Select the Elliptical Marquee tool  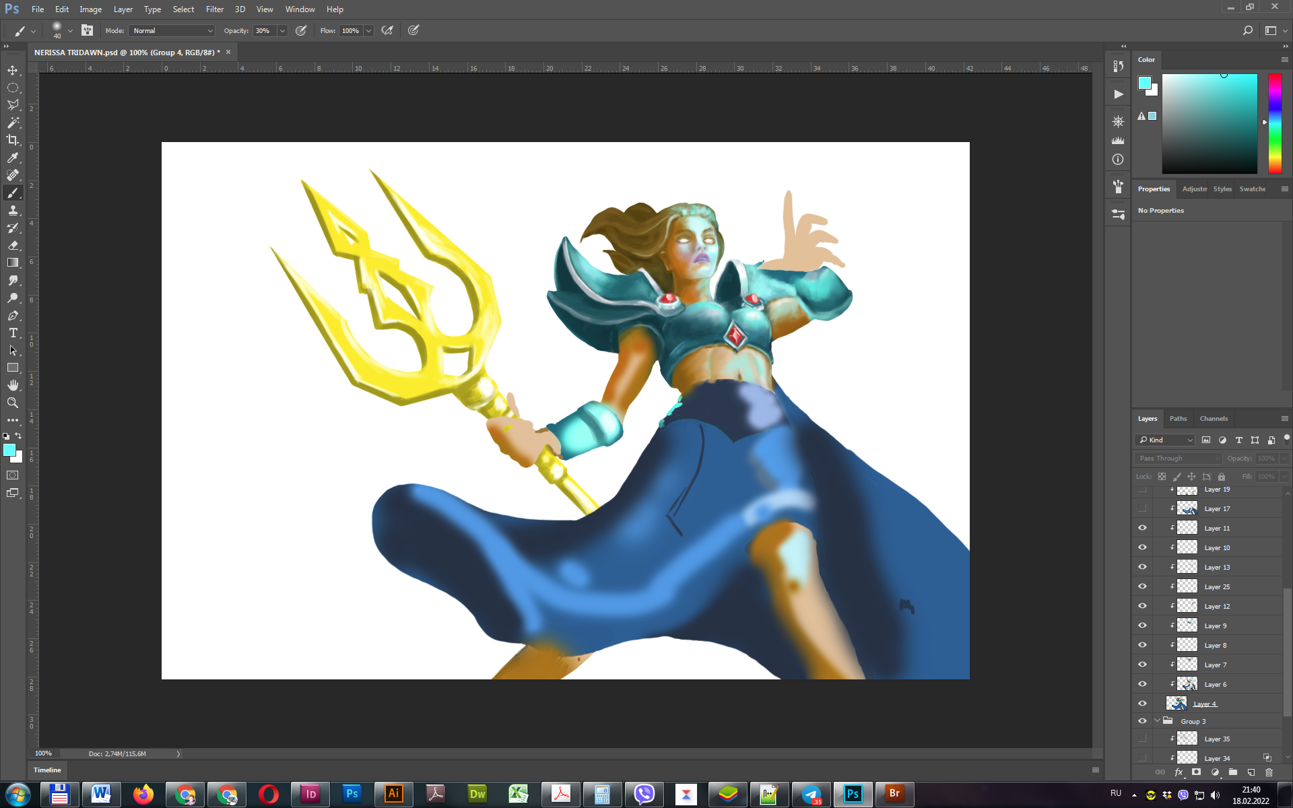pyautogui.click(x=13, y=88)
